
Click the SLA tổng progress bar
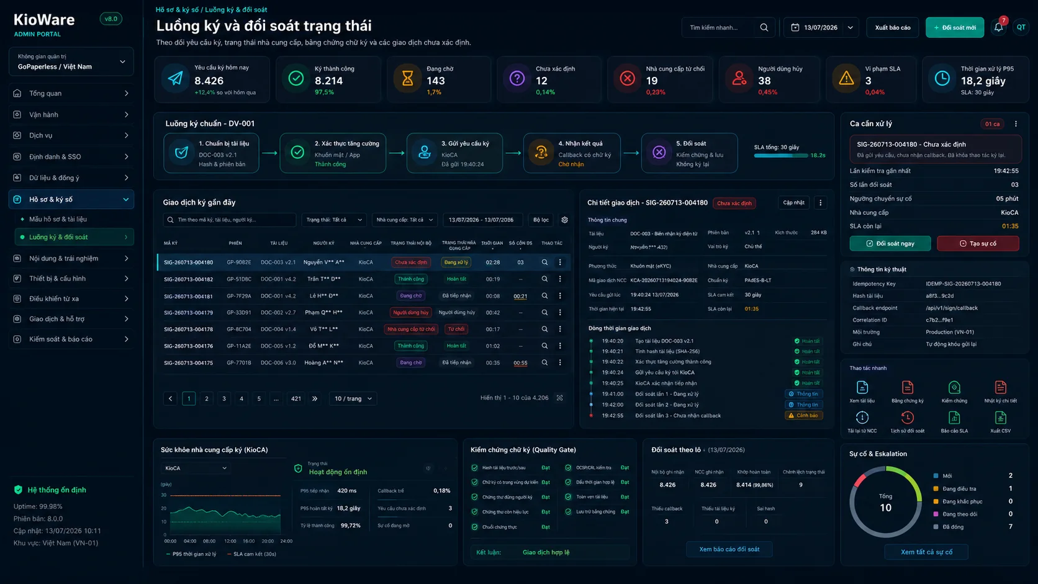click(x=780, y=156)
